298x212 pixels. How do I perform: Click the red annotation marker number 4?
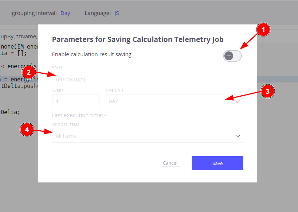27,129
